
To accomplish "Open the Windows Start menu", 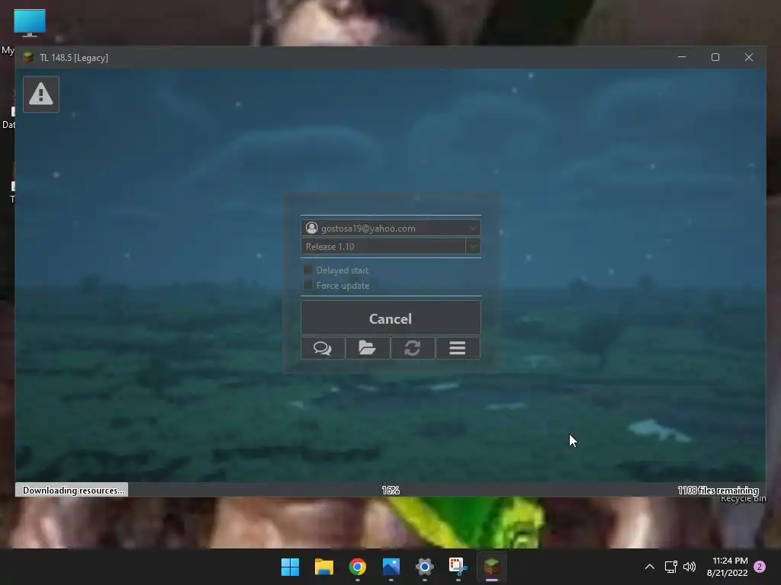I will (290, 567).
